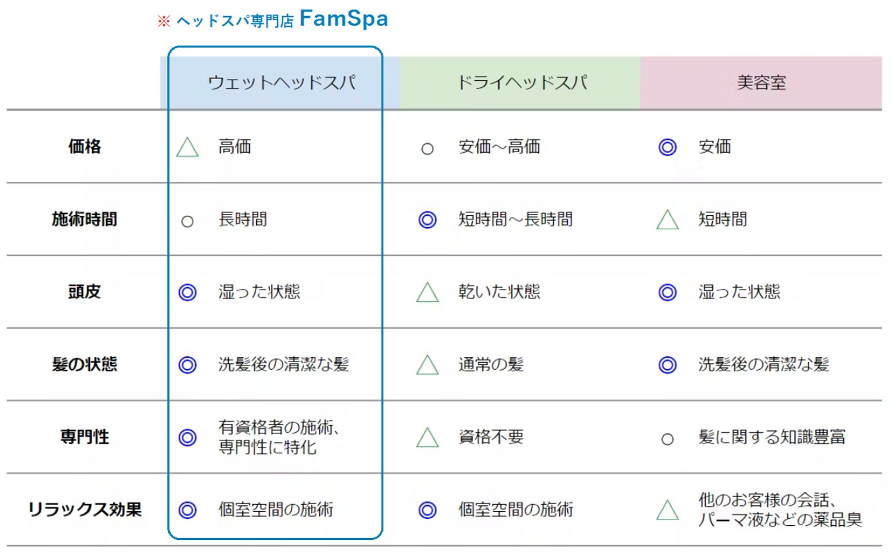Click the triangle icon beside 資格不要

pyautogui.click(x=427, y=438)
